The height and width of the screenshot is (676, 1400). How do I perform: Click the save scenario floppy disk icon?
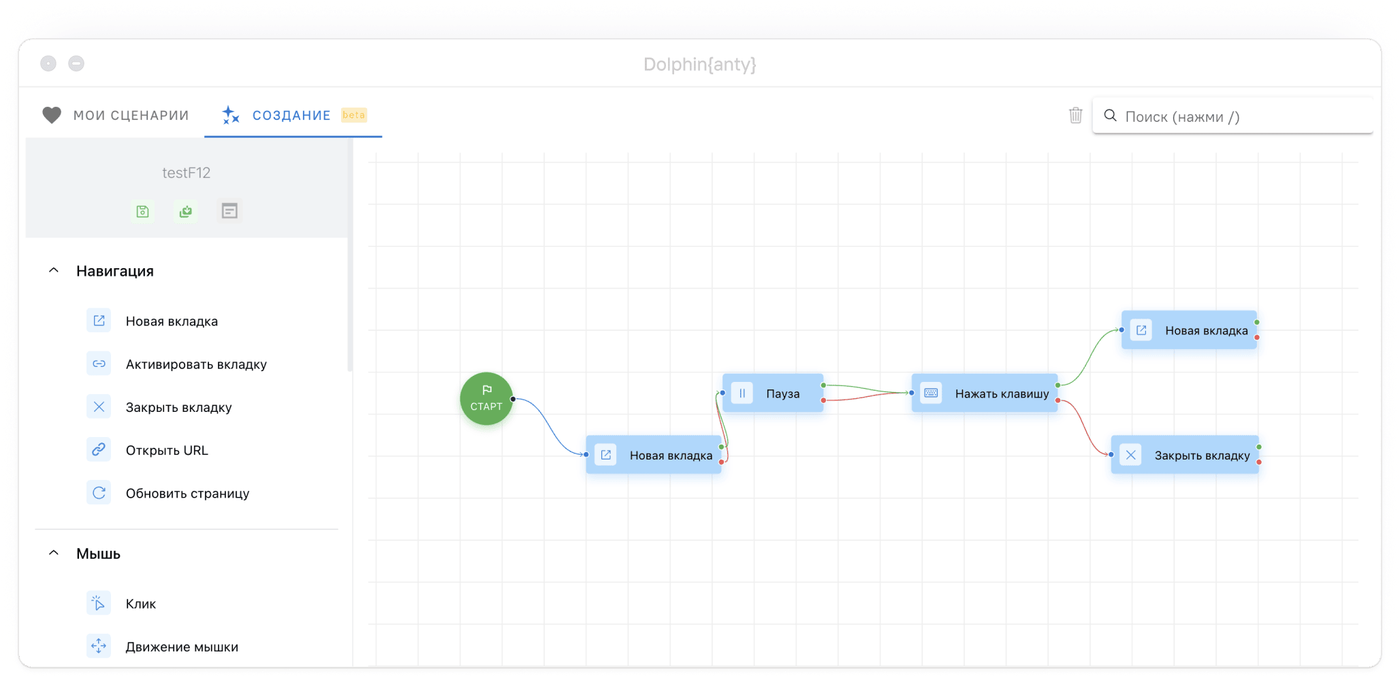coord(142,212)
